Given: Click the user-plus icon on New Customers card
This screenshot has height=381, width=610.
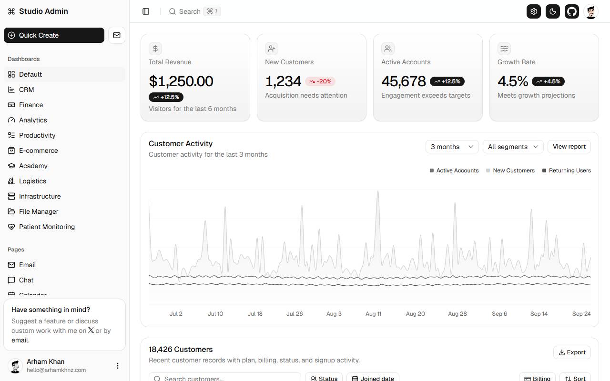Looking at the screenshot, I should (272, 49).
